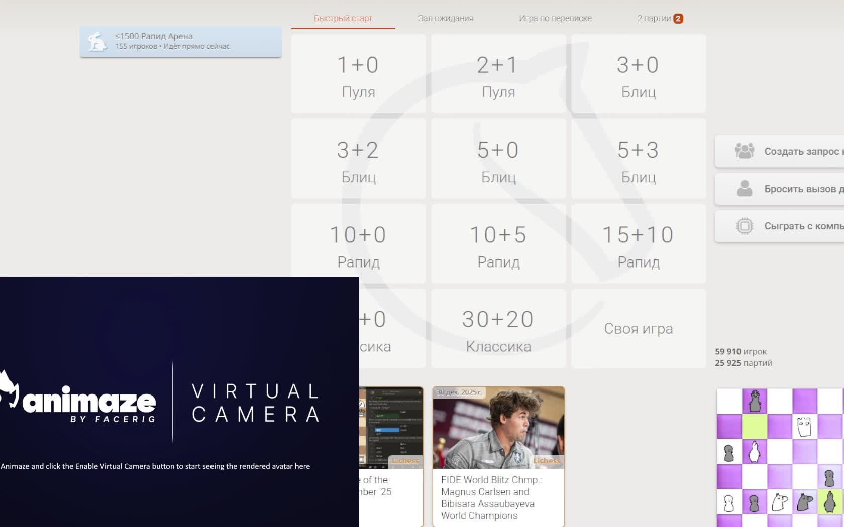Viewport: 844px width, 527px height.
Task: Click the user icon beside Бросить вызов
Action: 744,189
